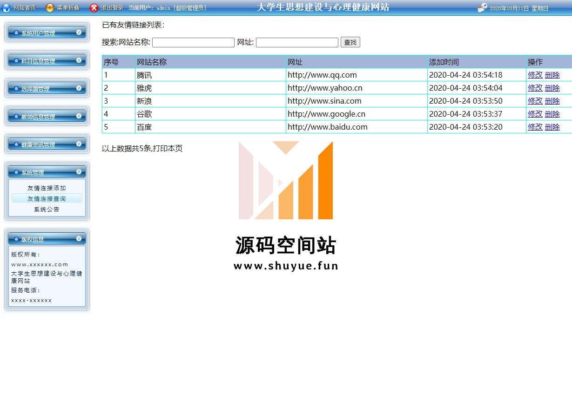Click 修改 link for the 腾讯 row
572x414 pixels.
point(535,75)
